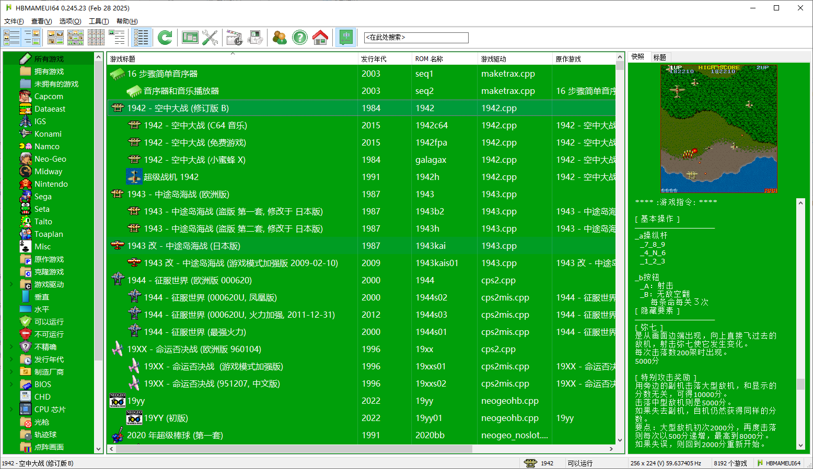Viewport: 813px width, 469px height.
Task: Select the Konami folder icon
Action: click(x=26, y=134)
